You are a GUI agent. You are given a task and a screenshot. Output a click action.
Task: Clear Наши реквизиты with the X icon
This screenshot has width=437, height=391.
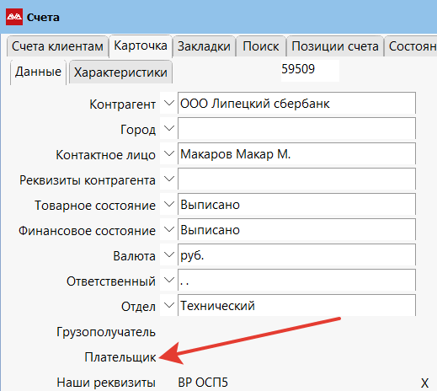(424, 383)
